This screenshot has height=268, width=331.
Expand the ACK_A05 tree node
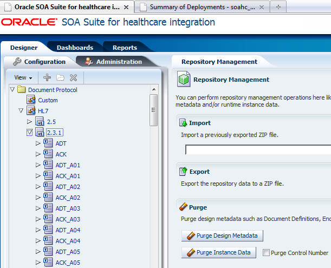click(x=38, y=262)
